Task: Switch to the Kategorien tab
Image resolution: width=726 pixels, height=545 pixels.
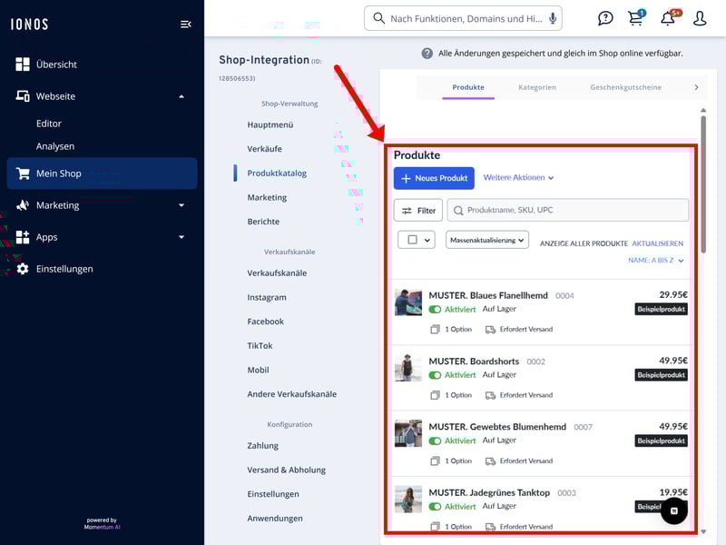Action: coord(537,87)
